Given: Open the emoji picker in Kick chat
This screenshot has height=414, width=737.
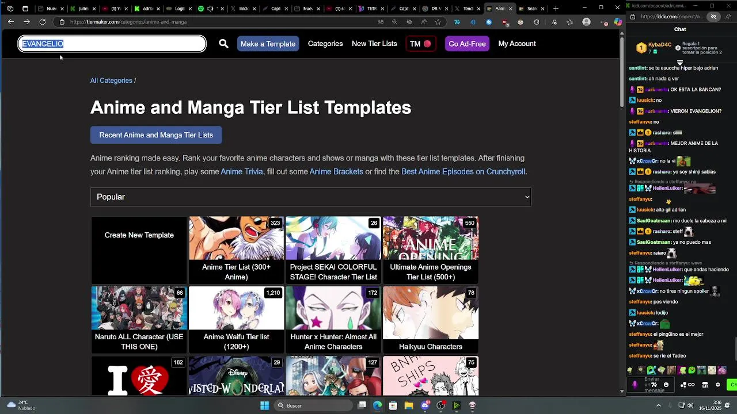Looking at the screenshot, I should [666, 385].
